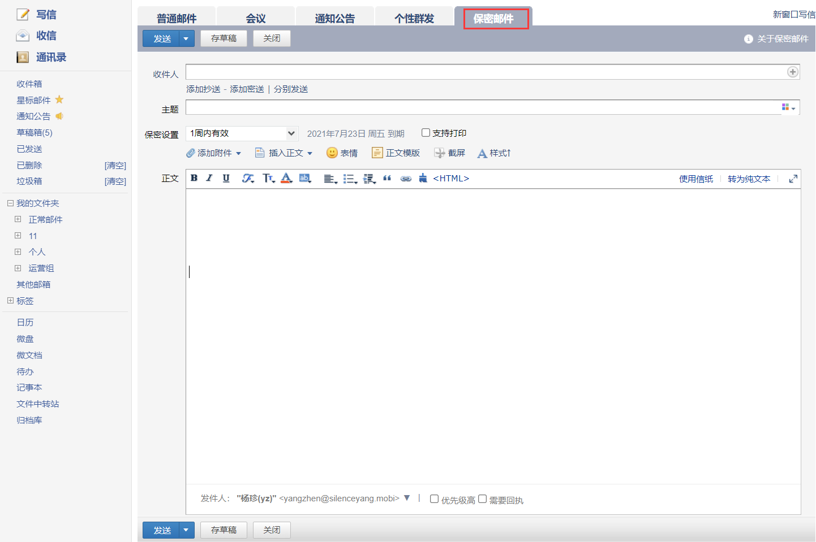
Task: Open the emoticon (表情) picker
Action: [x=342, y=153]
